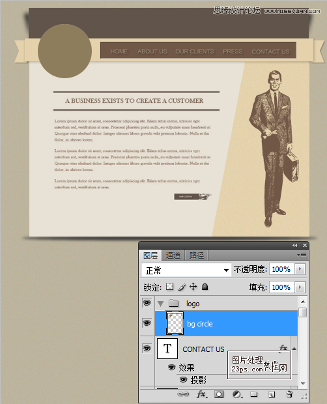Click PRESS in the navigation bar

[x=233, y=51]
